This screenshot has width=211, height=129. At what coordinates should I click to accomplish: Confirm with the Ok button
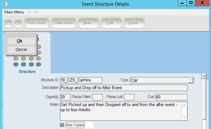tap(21, 41)
